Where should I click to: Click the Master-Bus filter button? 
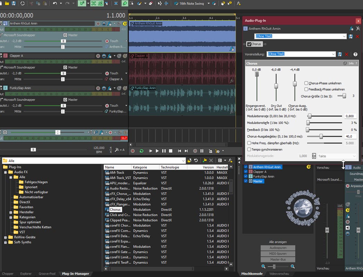click(278, 259)
